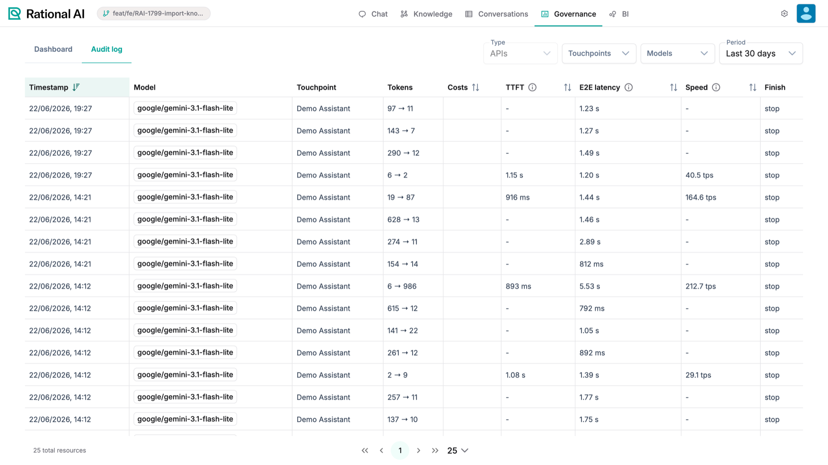Sort the E2E latency column
Image resolution: width=828 pixels, height=465 pixels.
(673, 87)
